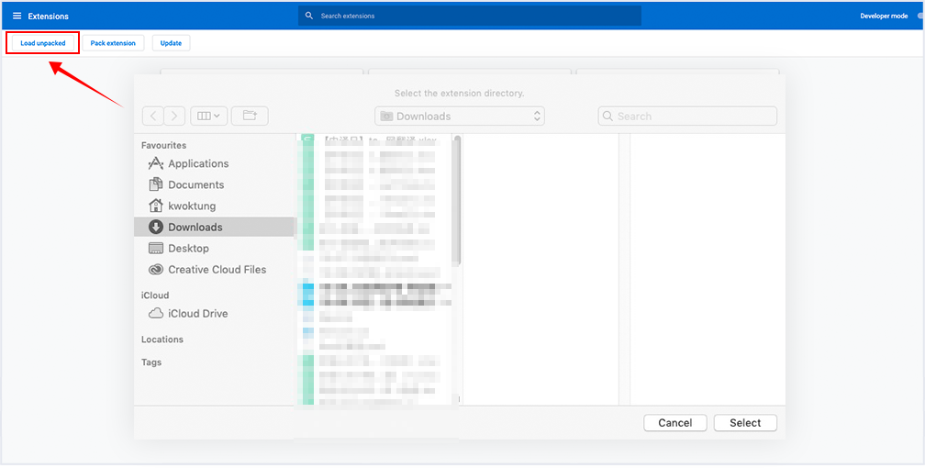Go forward with the dialog's right chevron
Screen dimensions: 925x468
[174, 117]
